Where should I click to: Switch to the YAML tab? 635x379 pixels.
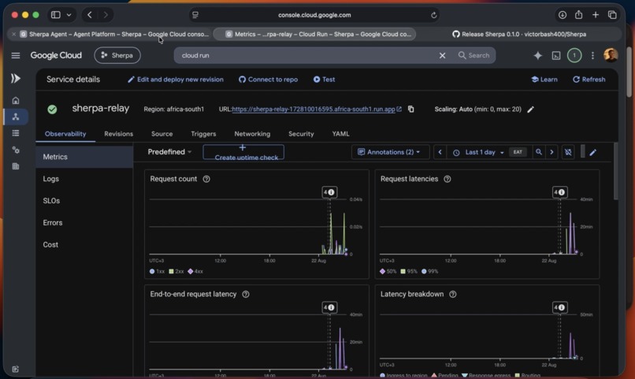[340, 134]
